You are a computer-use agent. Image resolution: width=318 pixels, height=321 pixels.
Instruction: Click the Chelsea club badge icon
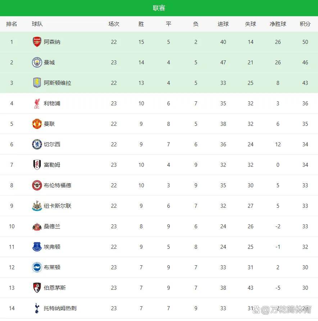point(37,145)
